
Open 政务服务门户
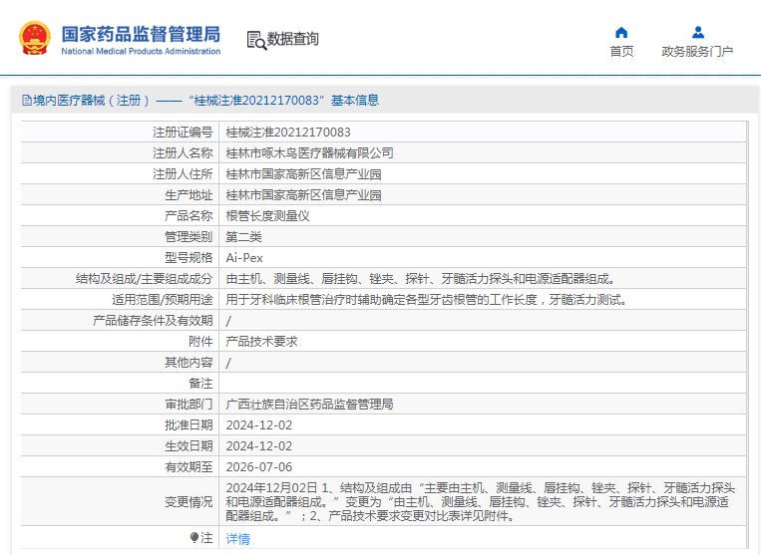click(x=697, y=51)
